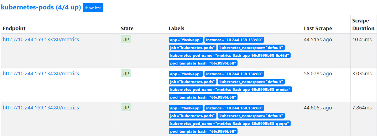Open the kubernetes-pods job heading link
Viewport: 377px width, 136px height.
pyautogui.click(x=41, y=7)
